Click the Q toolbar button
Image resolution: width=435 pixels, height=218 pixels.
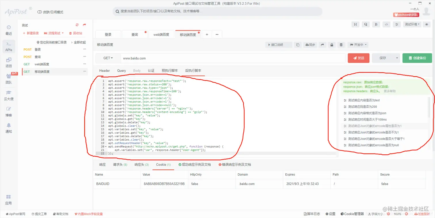(x=366, y=24)
